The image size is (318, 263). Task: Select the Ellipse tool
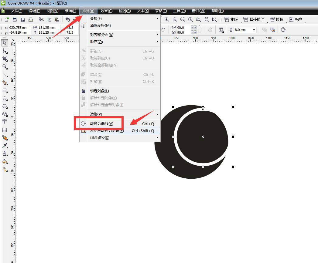point(5,99)
